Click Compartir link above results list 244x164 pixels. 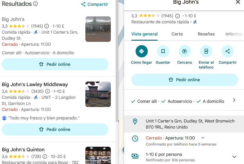(x=94, y=4)
